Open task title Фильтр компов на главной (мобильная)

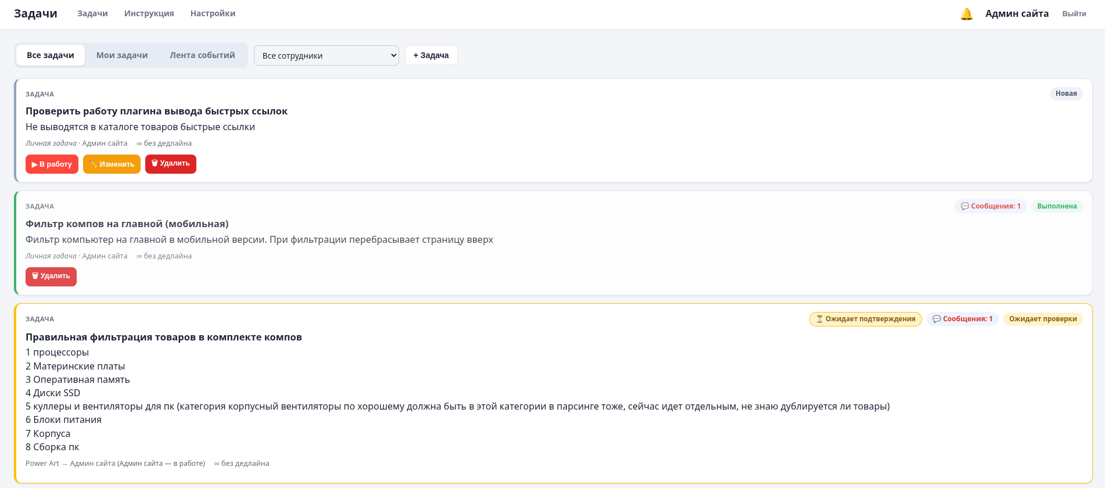click(127, 224)
